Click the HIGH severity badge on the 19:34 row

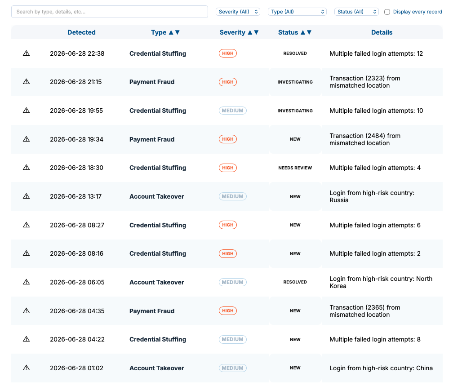tap(228, 139)
